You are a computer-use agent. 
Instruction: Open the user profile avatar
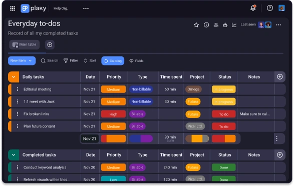pos(281,8)
